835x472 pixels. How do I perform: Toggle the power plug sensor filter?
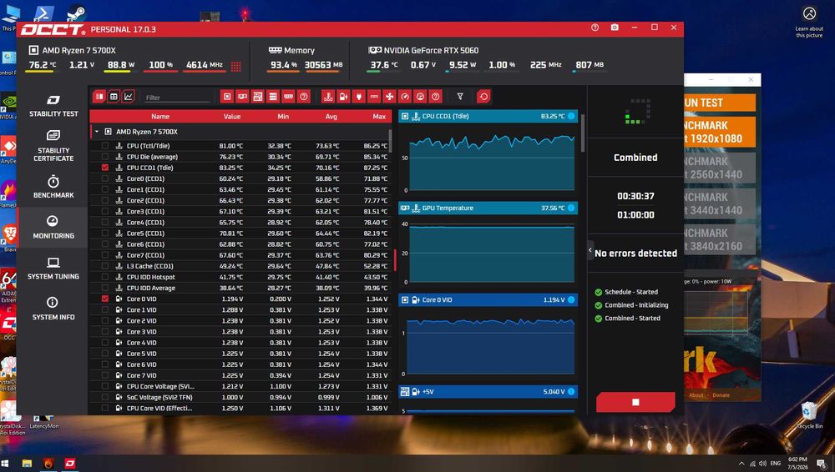[x=359, y=97]
